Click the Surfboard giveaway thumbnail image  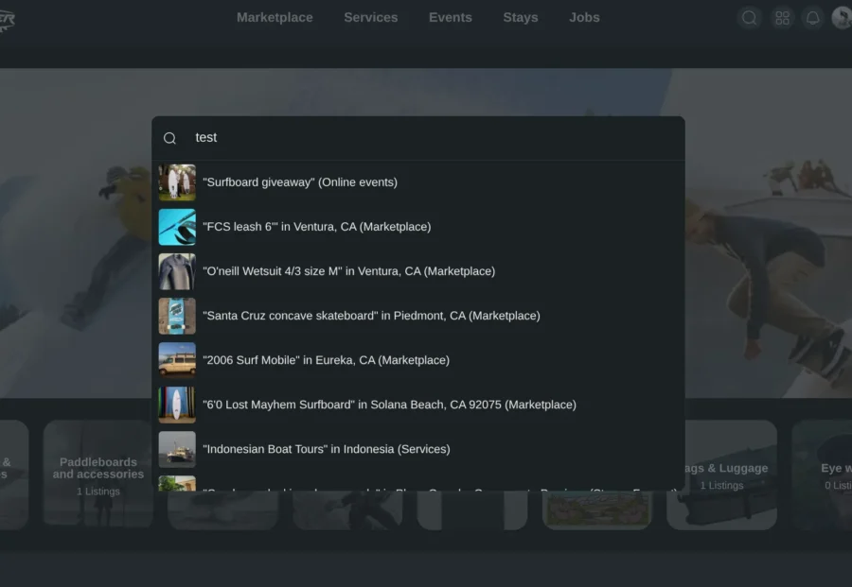pyautogui.click(x=177, y=182)
